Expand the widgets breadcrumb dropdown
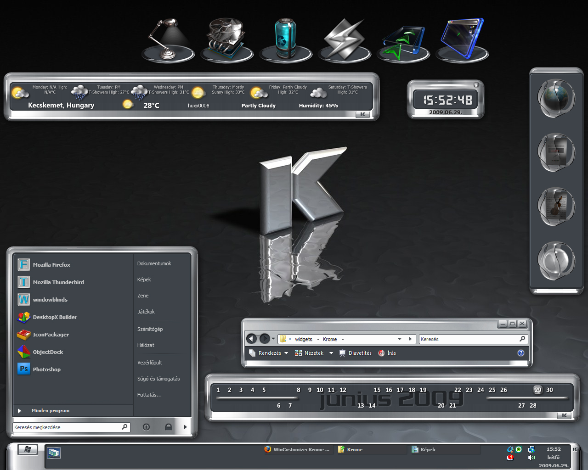The width and height of the screenshot is (588, 470). [x=318, y=339]
